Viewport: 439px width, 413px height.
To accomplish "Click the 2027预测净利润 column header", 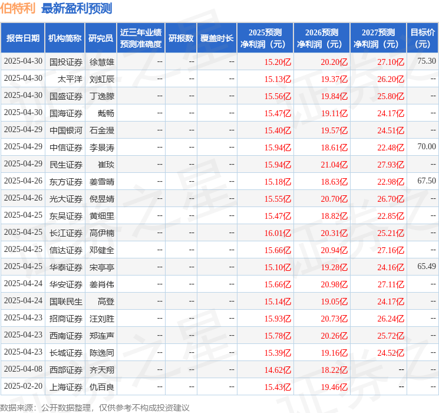I will pyautogui.click(x=378, y=38).
